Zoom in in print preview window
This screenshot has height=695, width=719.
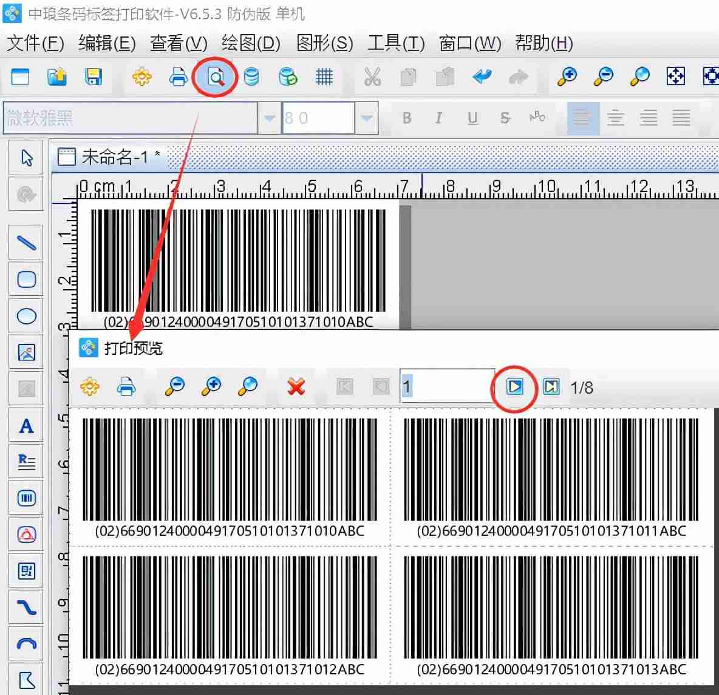coord(211,387)
